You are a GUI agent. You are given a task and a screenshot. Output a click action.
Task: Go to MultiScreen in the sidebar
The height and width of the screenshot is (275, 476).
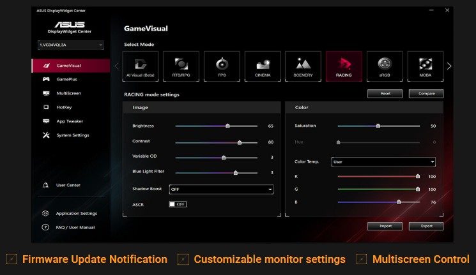click(68, 93)
